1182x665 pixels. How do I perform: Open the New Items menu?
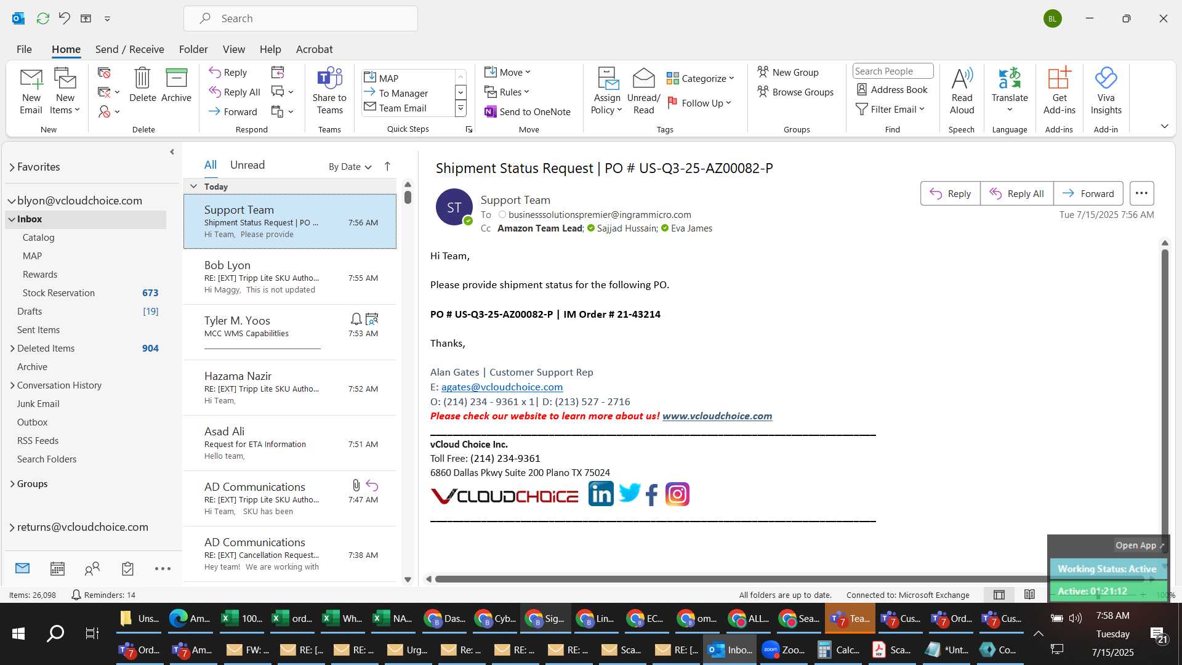point(65,91)
